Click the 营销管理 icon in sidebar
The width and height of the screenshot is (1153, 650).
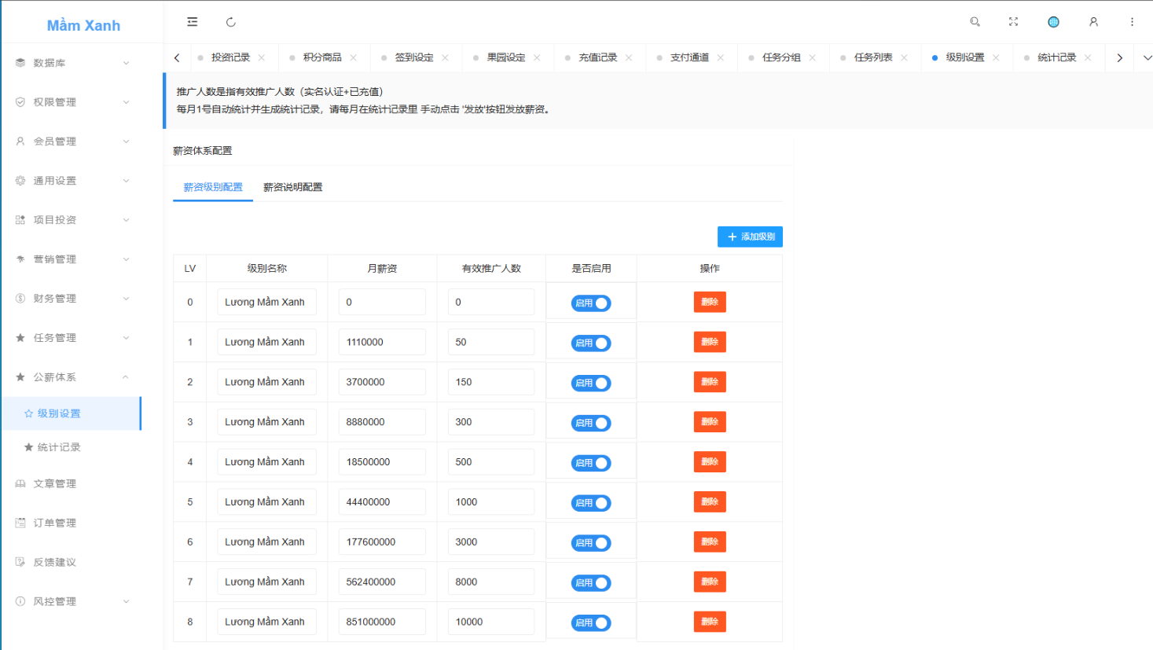(20, 259)
